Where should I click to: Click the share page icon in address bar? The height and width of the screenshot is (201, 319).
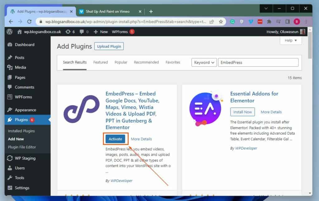(212, 22)
